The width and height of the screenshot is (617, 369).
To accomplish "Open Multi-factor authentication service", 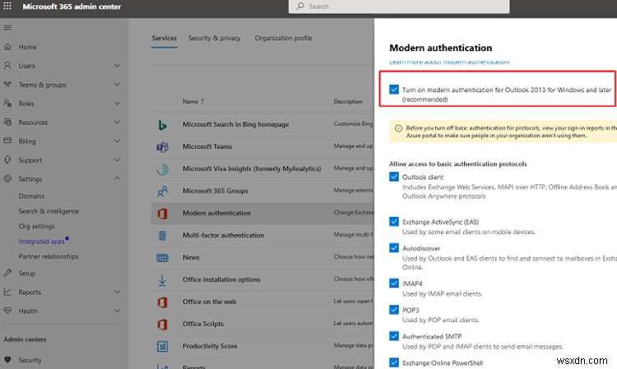I will (x=223, y=235).
